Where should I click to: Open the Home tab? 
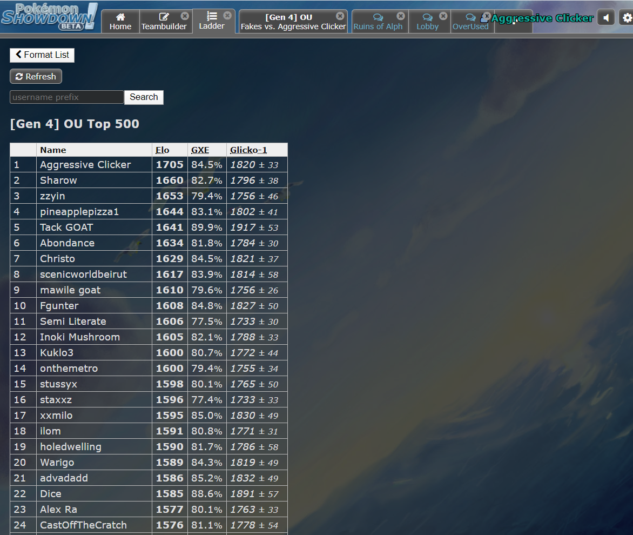(120, 22)
